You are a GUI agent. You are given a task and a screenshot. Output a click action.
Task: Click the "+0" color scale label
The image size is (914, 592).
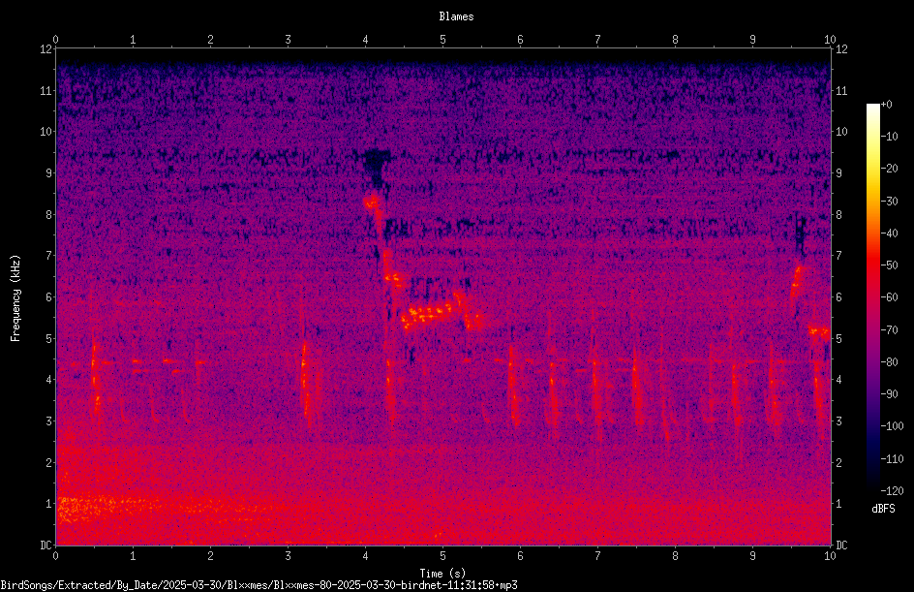[886, 105]
